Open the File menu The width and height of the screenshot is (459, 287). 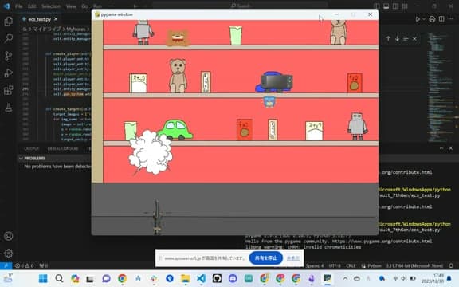coord(19,6)
